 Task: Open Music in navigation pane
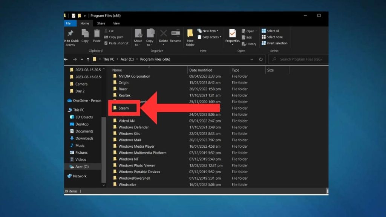pos(77,145)
